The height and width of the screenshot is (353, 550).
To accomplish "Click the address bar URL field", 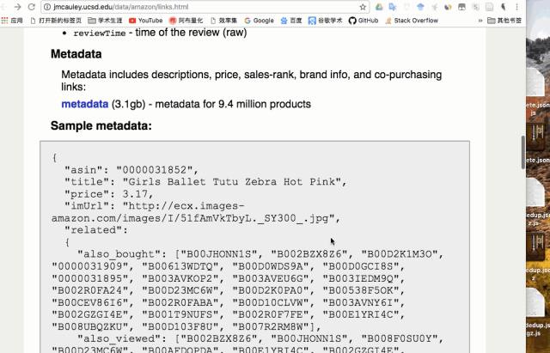I will point(189,6).
